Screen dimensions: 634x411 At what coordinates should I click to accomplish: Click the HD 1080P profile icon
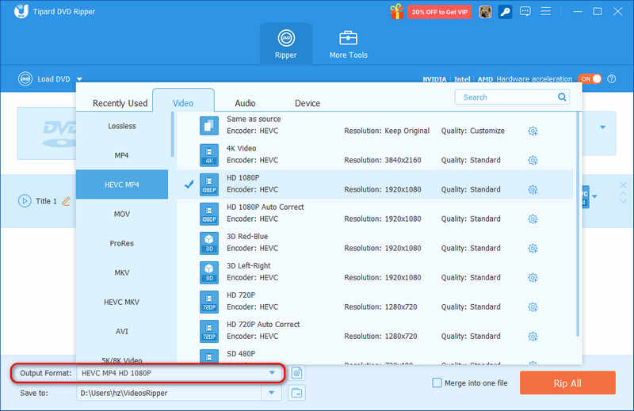[x=209, y=185]
